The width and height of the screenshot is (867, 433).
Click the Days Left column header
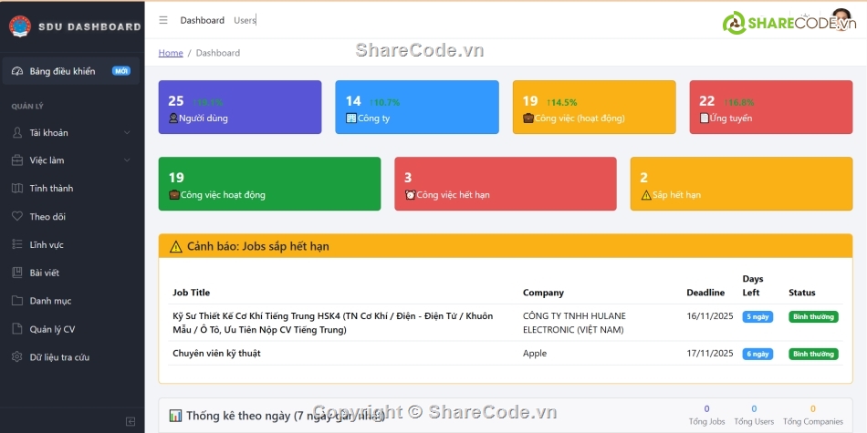pyautogui.click(x=753, y=286)
